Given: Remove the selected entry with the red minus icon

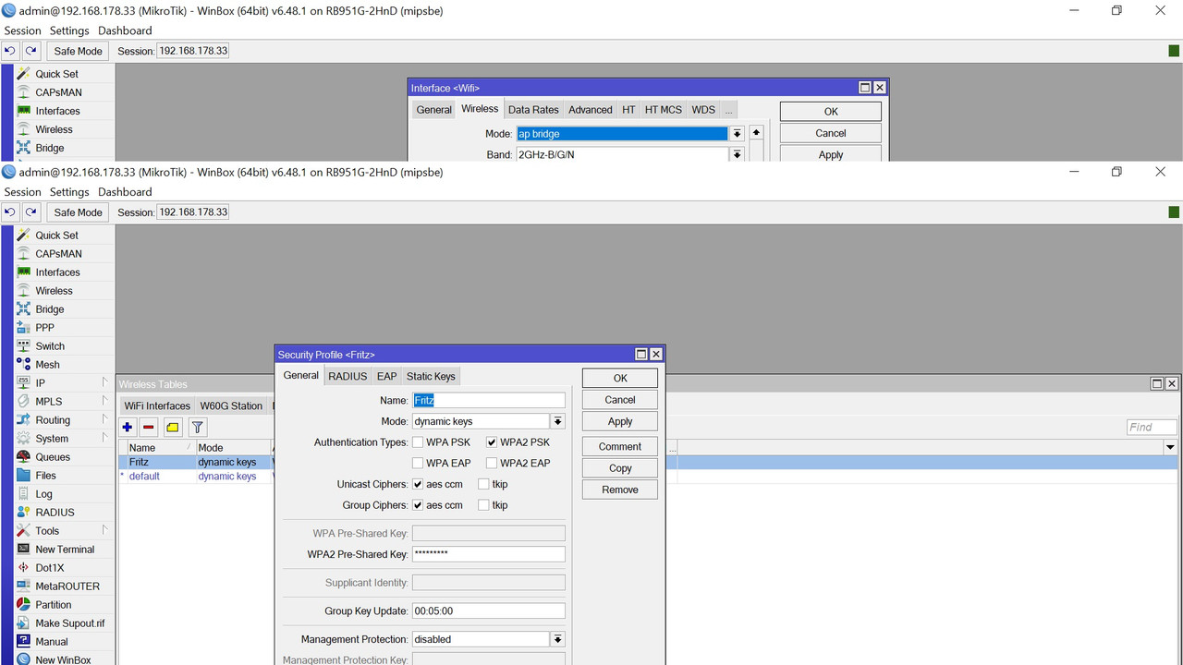Looking at the screenshot, I should [x=149, y=428].
